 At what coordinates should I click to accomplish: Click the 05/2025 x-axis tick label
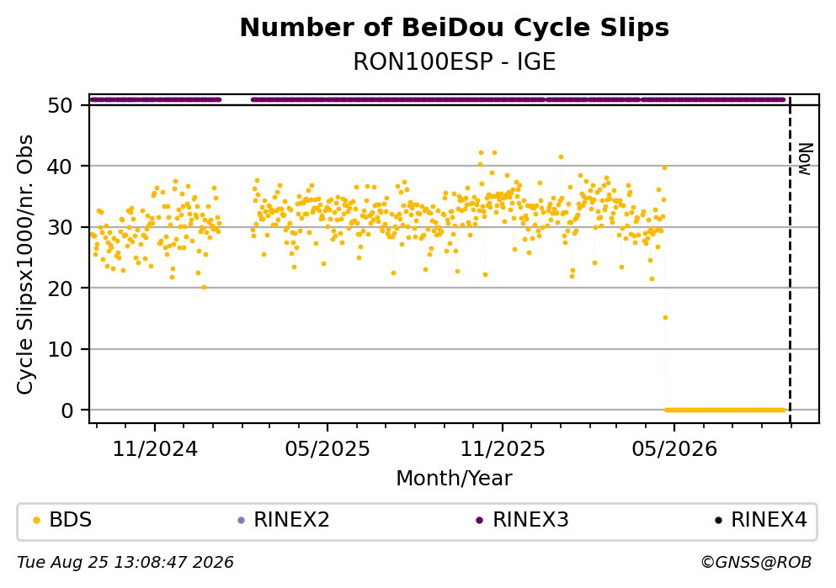point(327,449)
